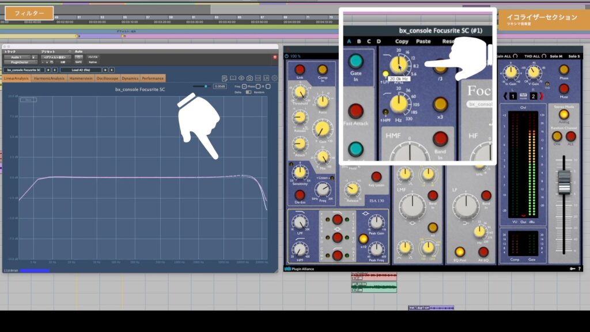Toggle the Phase button on bx_console
This screenshot has height=332, width=590.
(563, 70)
